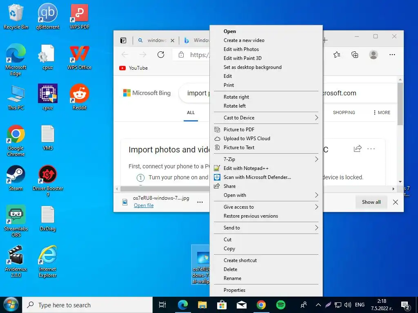Open the Recycle Bin desktop icon

pos(16,16)
